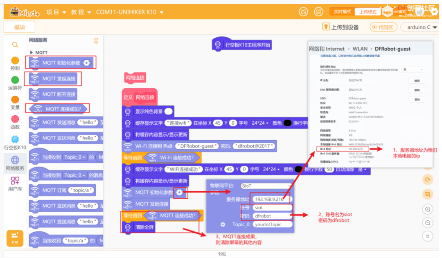Select the 行空板K10 category icon
This screenshot has width=442, height=258.
point(15,139)
